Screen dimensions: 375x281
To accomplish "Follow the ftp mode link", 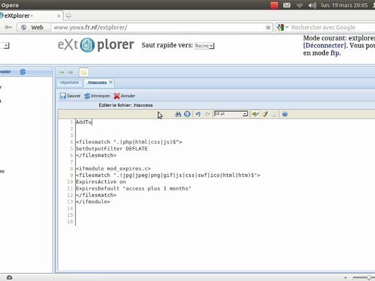I will coord(335,53).
